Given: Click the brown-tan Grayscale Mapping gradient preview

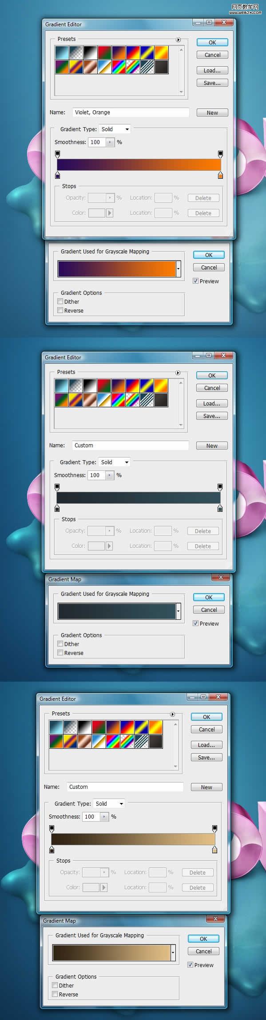Looking at the screenshot, I should [x=111, y=953].
